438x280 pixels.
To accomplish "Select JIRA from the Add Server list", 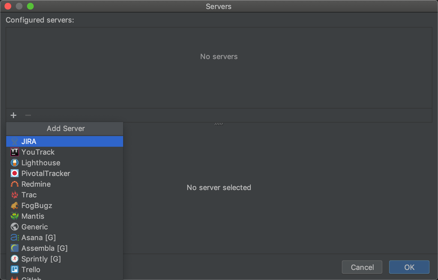I will [x=29, y=141].
